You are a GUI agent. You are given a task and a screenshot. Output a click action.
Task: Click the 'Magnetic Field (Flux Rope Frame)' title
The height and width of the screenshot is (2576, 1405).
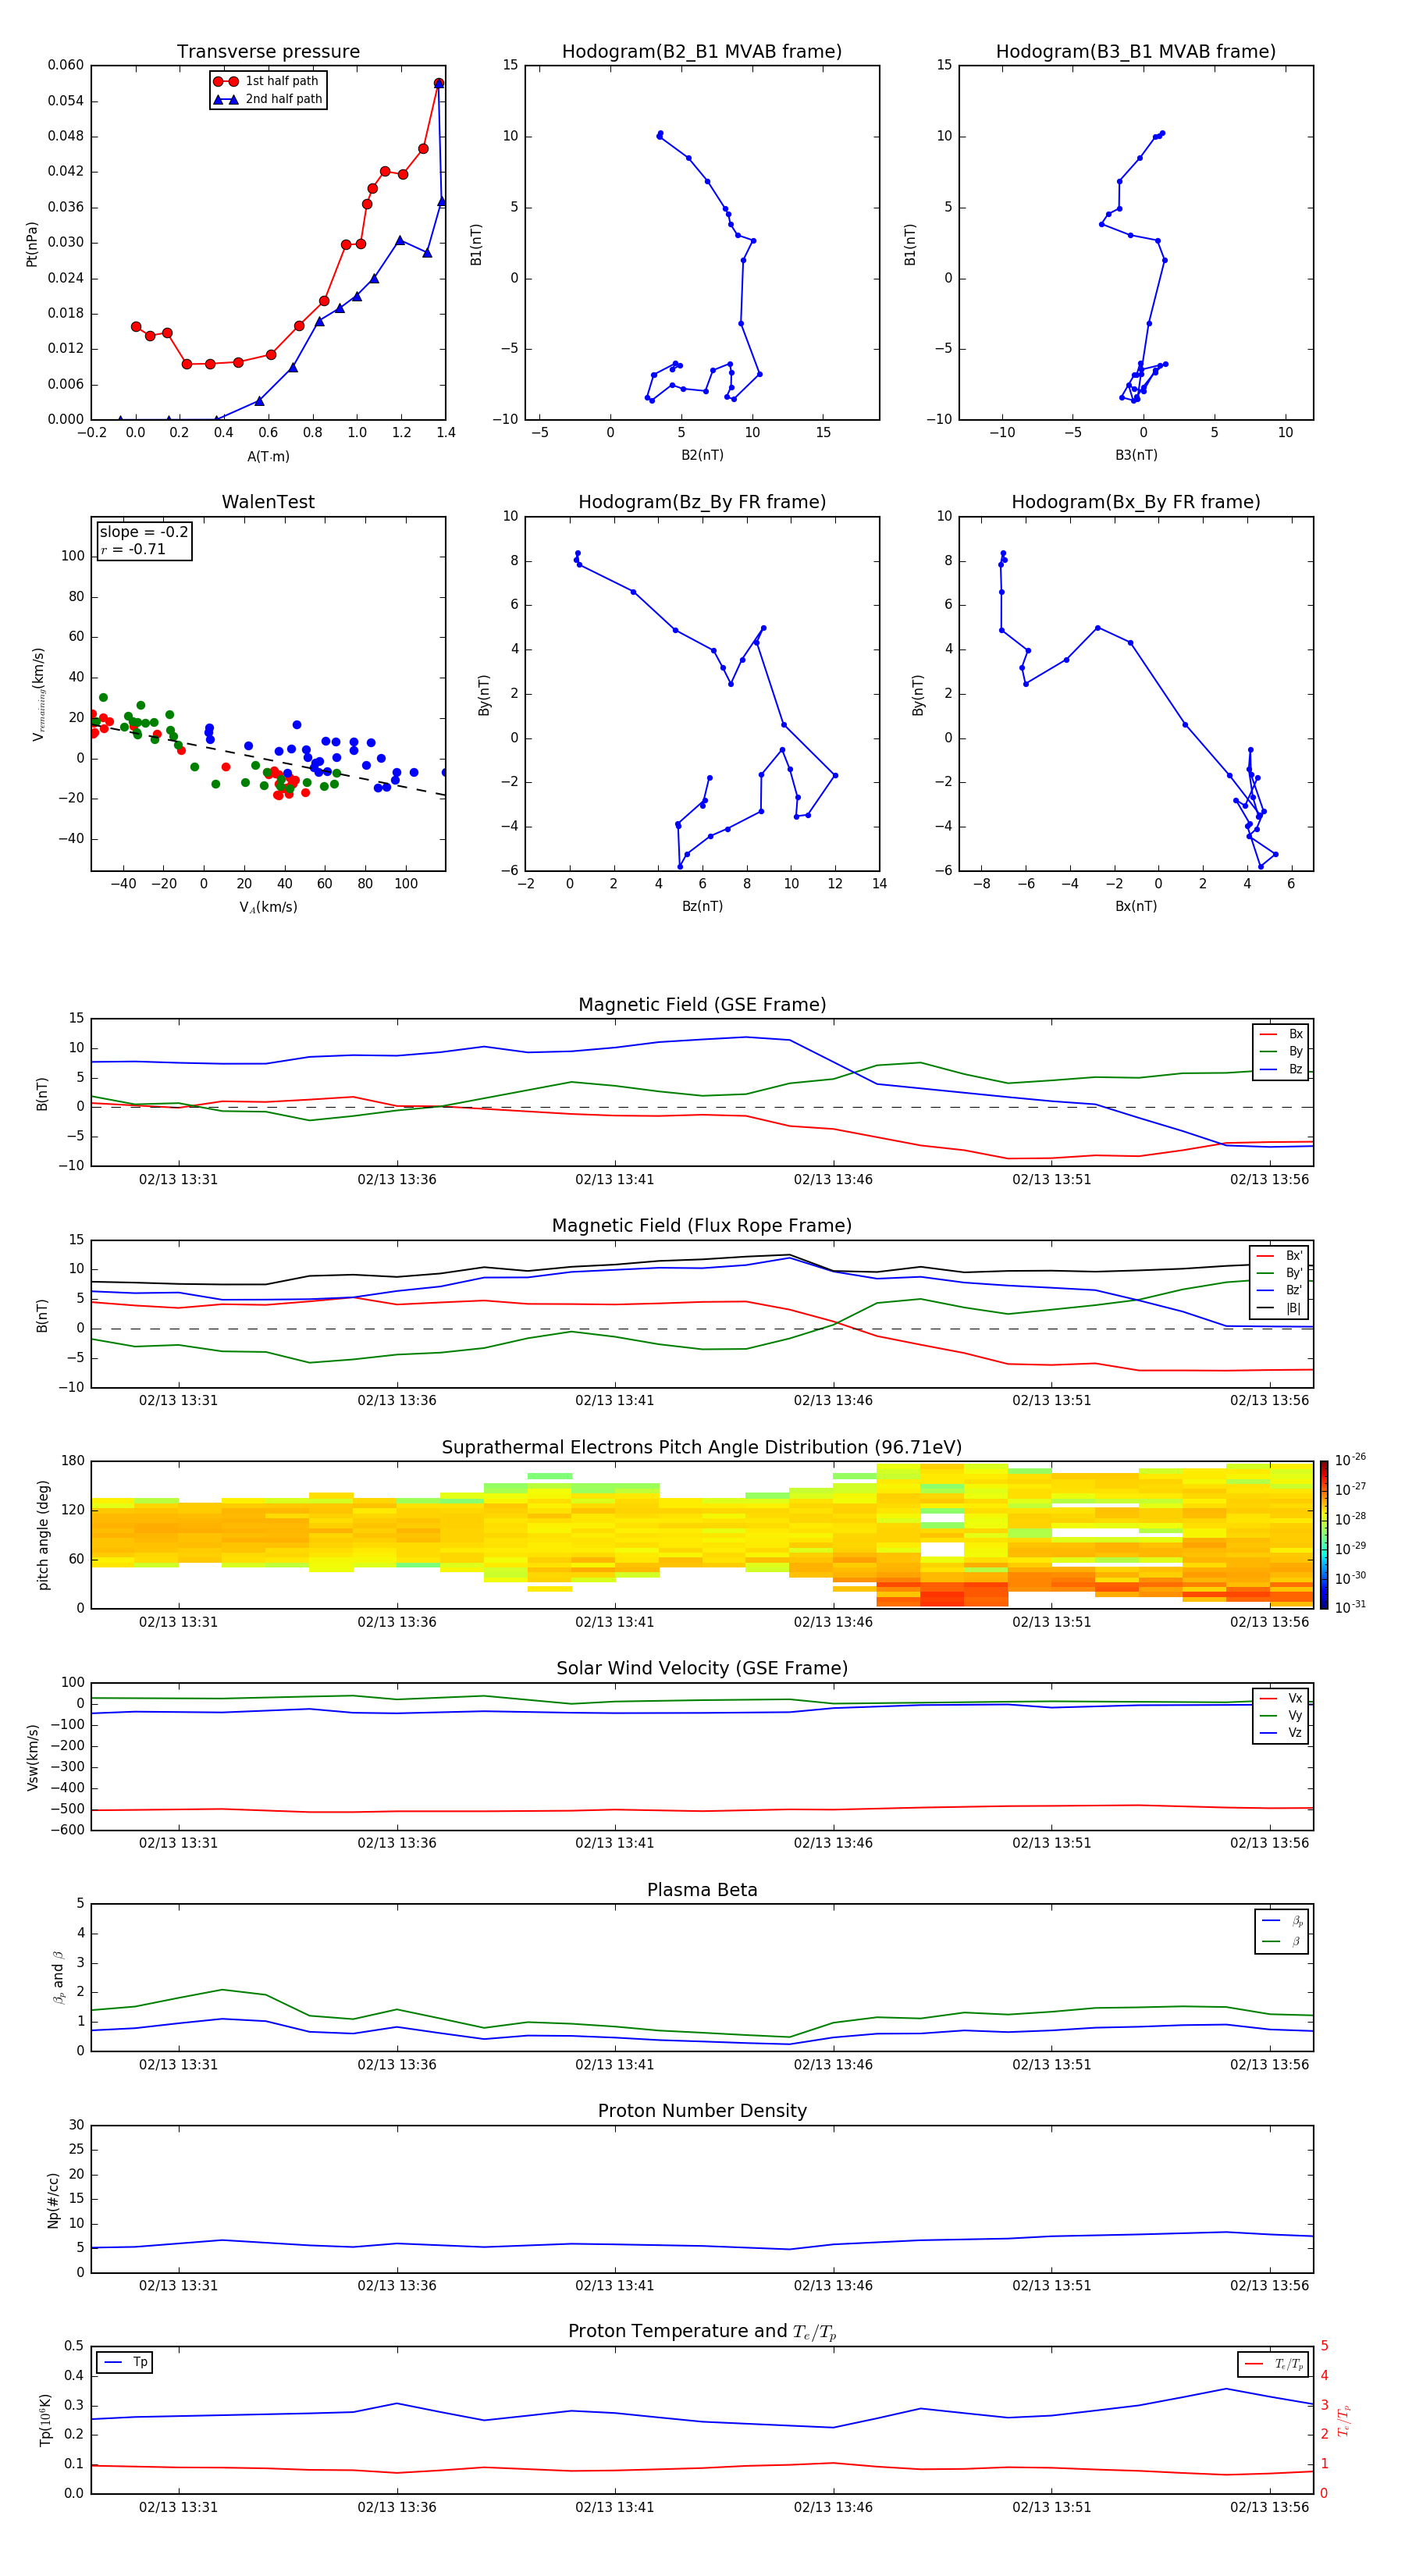pos(702,1225)
